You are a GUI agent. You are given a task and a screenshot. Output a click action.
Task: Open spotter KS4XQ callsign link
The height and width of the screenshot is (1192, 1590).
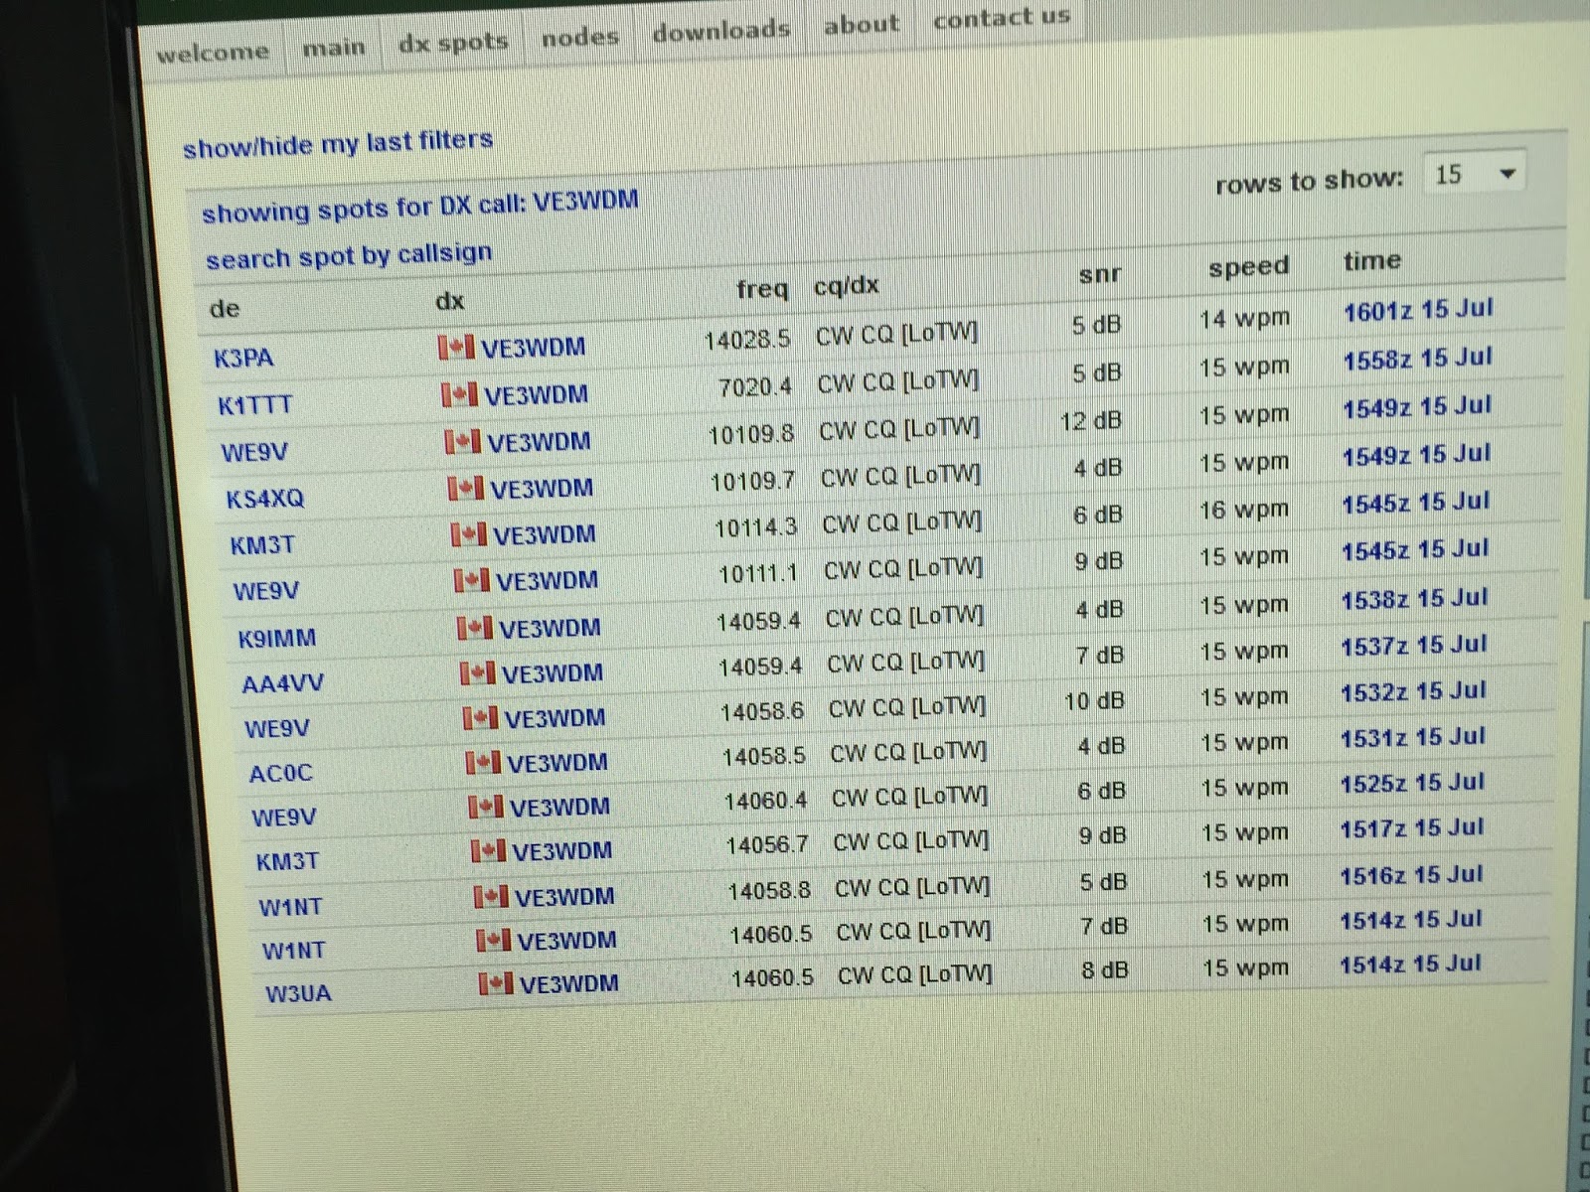click(265, 499)
